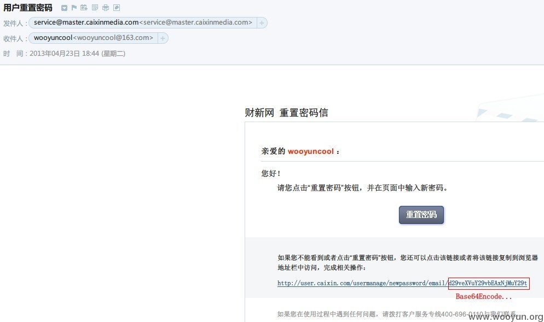The image size is (544, 322).
Task: Flag this email with the flag icon
Action: pos(74,7)
